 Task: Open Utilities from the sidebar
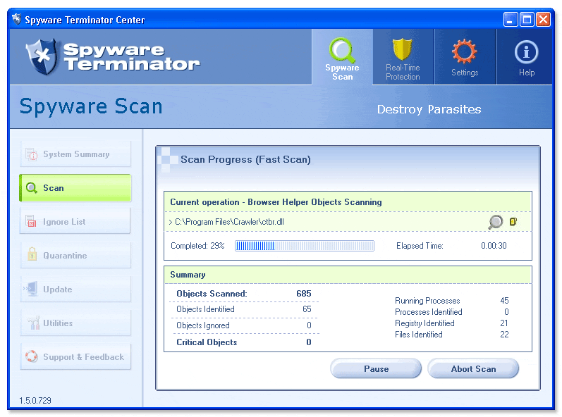tap(75, 323)
